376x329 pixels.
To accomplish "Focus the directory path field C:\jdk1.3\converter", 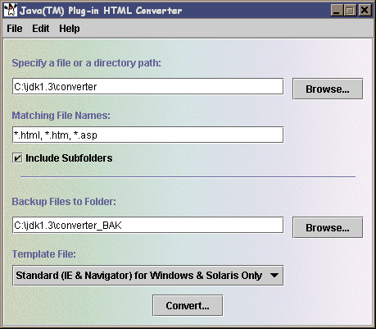I will click(147, 86).
